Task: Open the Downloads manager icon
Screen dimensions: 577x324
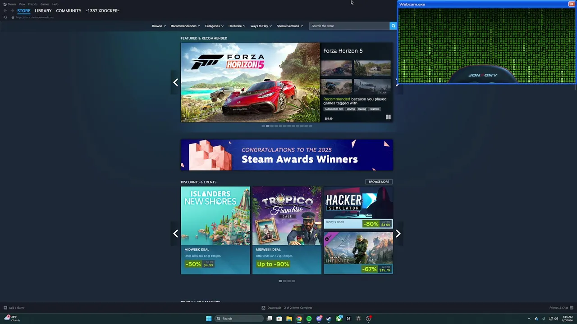Action: point(264,308)
